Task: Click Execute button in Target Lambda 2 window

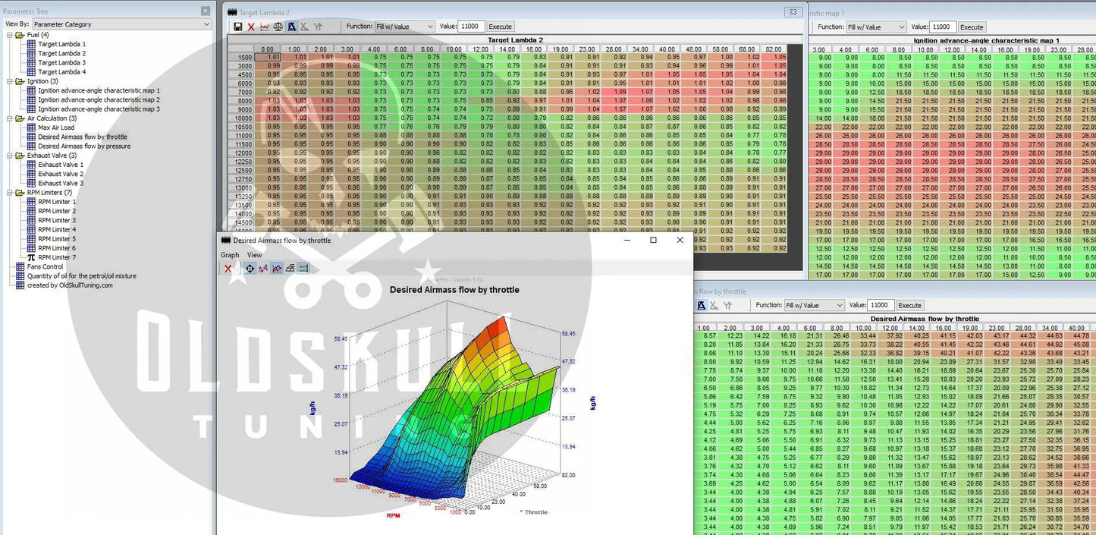Action: (x=500, y=27)
